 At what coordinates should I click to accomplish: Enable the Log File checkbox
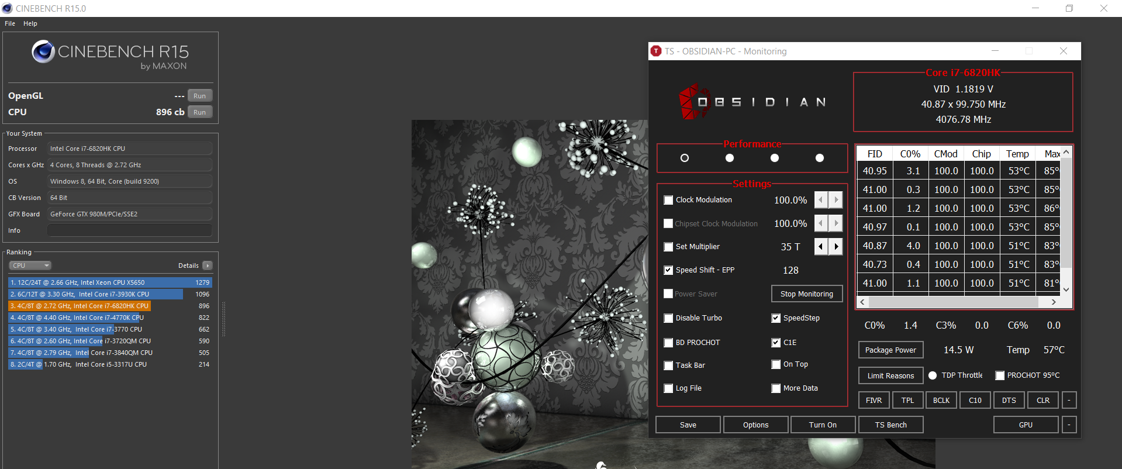(668, 388)
